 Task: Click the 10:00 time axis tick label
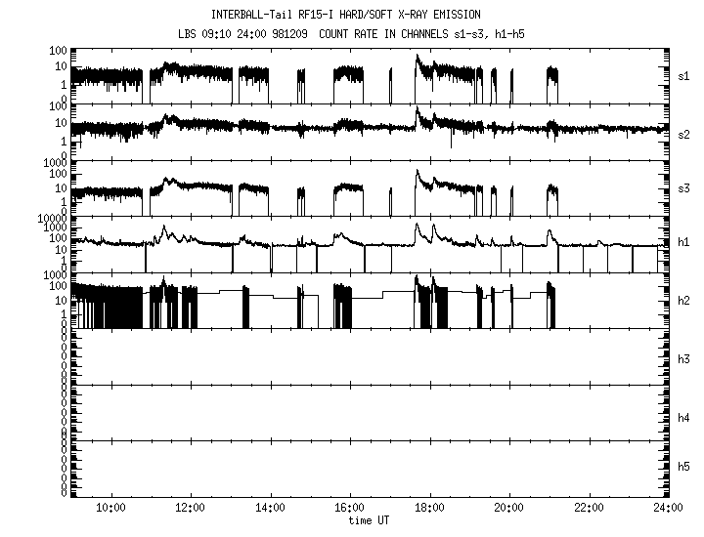(x=110, y=508)
